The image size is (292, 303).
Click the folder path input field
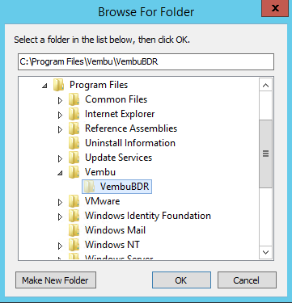pos(146,61)
